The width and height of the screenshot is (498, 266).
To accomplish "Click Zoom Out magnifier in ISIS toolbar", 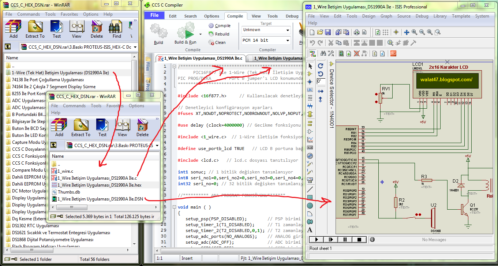I will coord(422,32).
